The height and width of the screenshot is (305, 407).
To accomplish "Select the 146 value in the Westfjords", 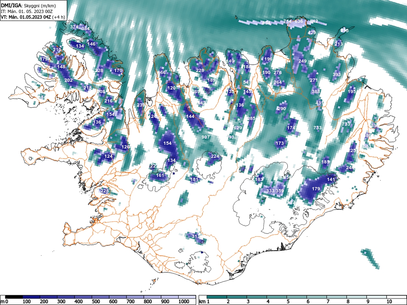I will 91,44.
